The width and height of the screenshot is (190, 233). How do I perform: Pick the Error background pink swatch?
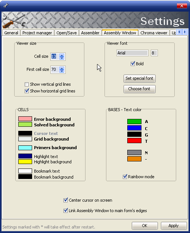[x=25, y=119]
